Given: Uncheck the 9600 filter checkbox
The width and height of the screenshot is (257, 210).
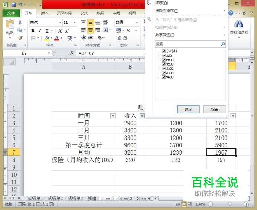Looking at the screenshot, I should [x=163, y=77].
